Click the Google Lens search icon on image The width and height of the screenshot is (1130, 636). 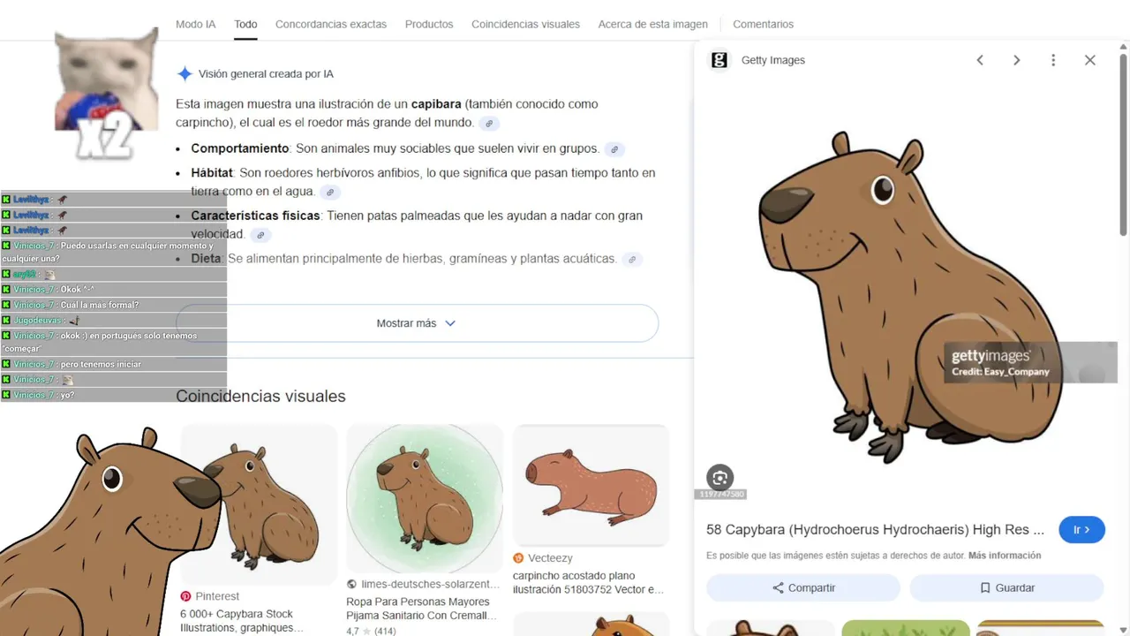tap(720, 478)
